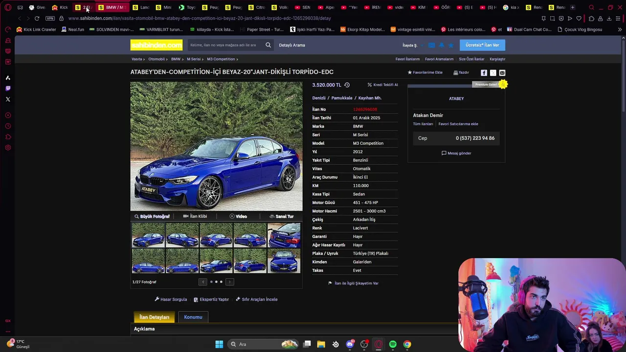Switch to the Toyc browser tab

tap(187, 7)
